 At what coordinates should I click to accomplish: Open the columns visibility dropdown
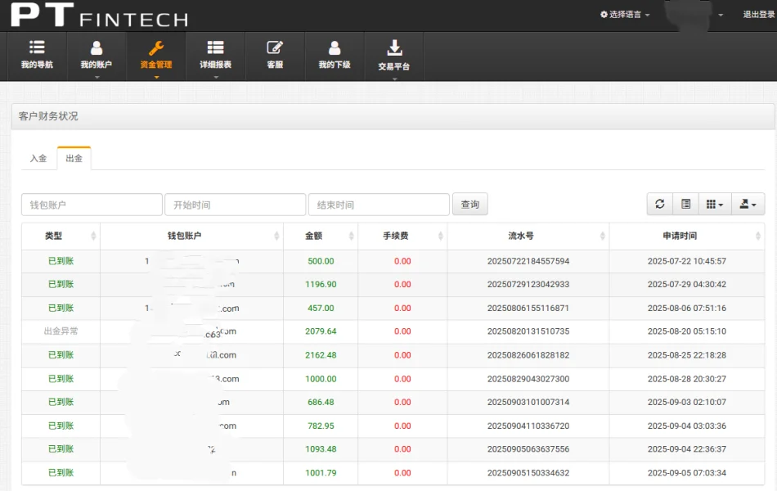pos(714,205)
